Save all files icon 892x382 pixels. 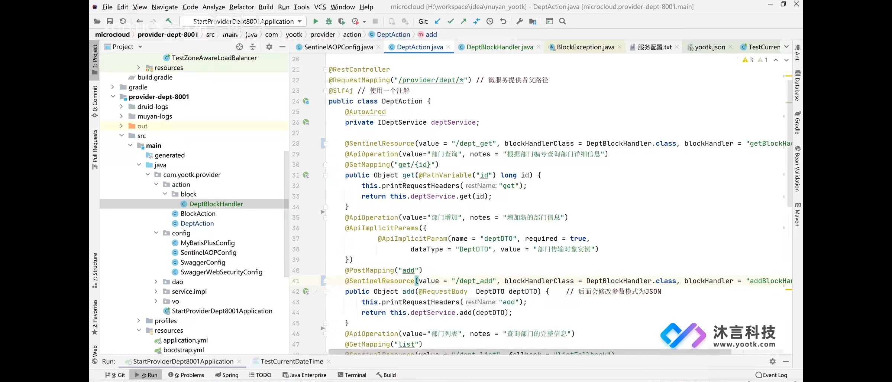point(110,22)
